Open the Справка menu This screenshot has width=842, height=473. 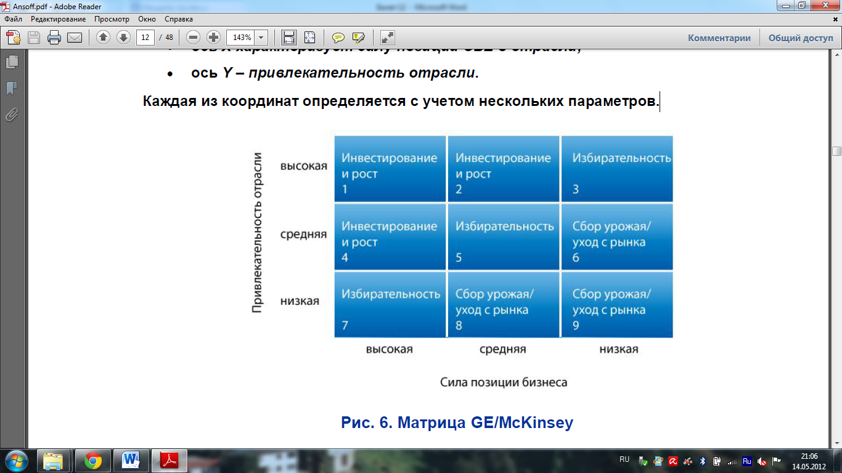179,19
